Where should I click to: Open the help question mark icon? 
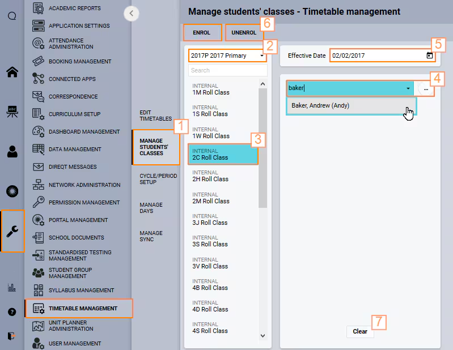12,312
